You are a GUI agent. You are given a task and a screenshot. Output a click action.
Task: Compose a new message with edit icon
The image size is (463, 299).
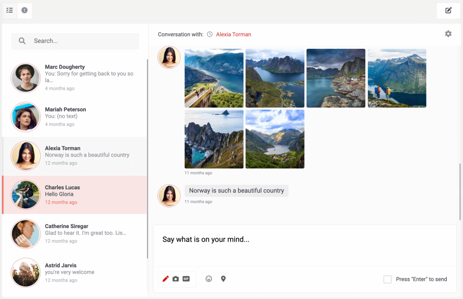pos(448,11)
